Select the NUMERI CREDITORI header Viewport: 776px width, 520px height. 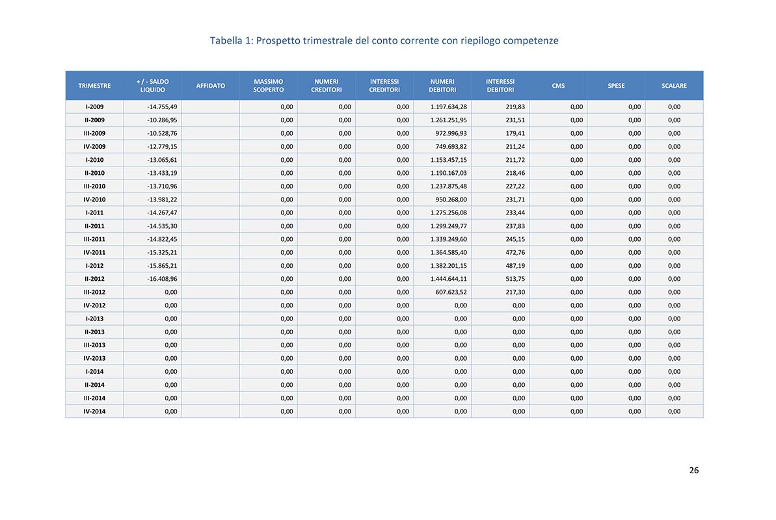(326, 86)
